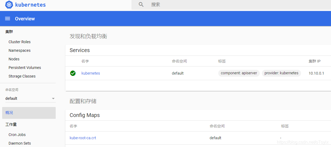Screen dimensions: 331x147
Task: Open Namespaces in sidebar
Action: click(x=20, y=50)
